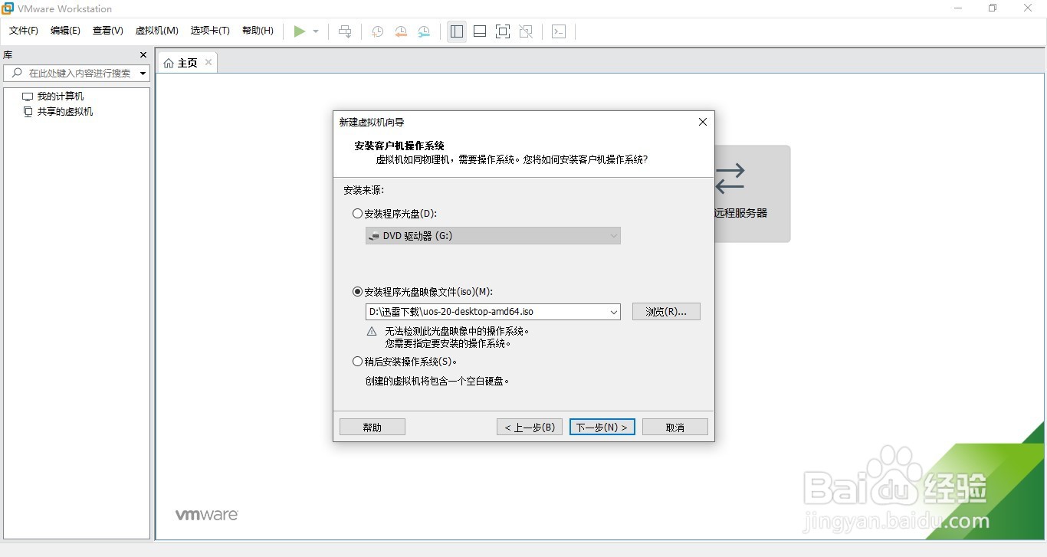Screen dimensions: 1047x557
Task: Open the DVD 驱动器 (G:) dropdown
Action: tap(493, 236)
